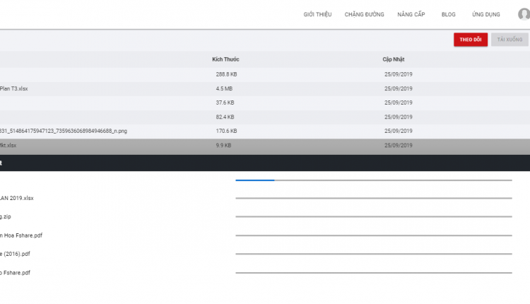The image size is (530, 304).
Task: Select the highlighted kt.xlsx file row
Action: click(265, 146)
